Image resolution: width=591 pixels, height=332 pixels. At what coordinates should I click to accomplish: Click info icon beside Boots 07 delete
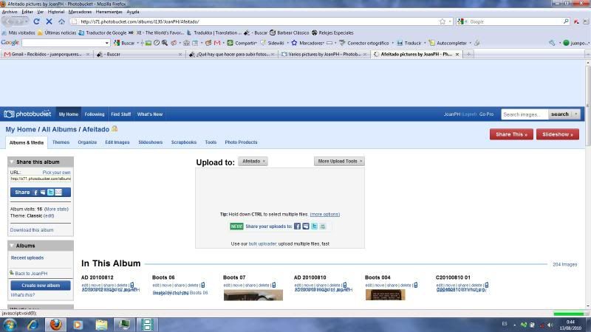(273, 285)
